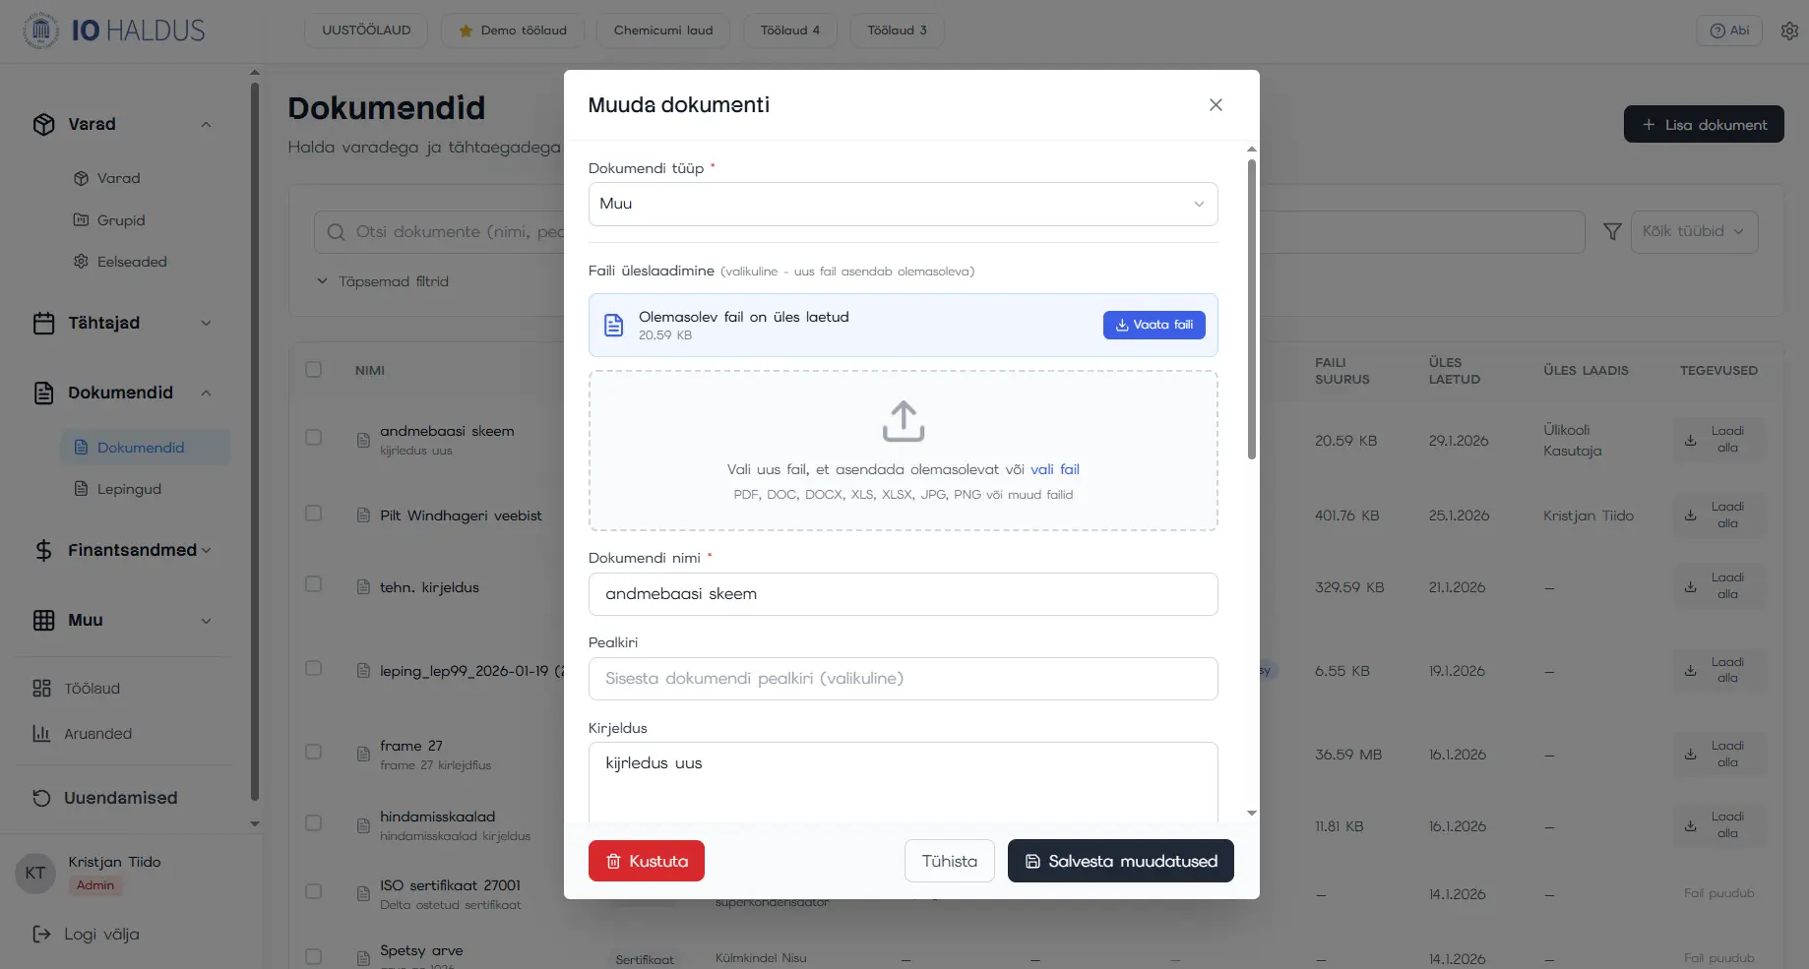The height and width of the screenshot is (969, 1809).
Task: Click the Logi välja logout icon
Action: [41, 934]
